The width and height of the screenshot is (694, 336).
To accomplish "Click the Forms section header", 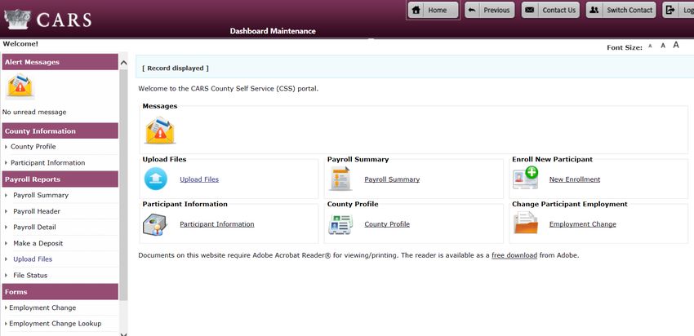I will click(60, 292).
